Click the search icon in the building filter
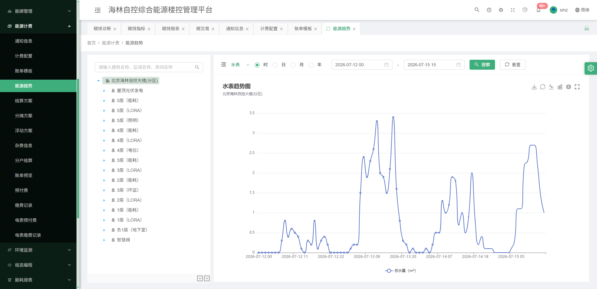597x289 pixels. 197,67
